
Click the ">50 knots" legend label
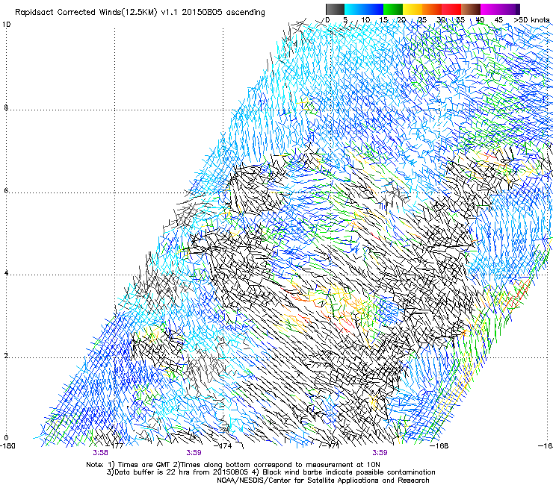[531, 20]
